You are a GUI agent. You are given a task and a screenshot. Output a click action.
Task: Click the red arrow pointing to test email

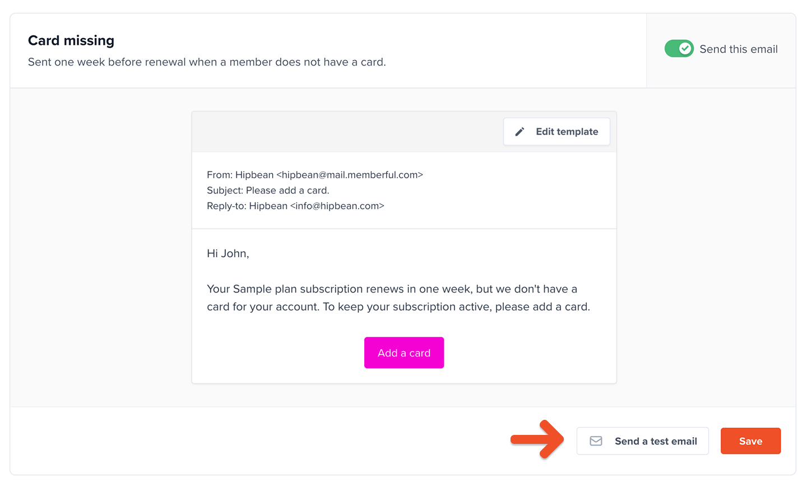click(537, 439)
